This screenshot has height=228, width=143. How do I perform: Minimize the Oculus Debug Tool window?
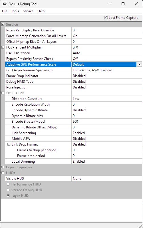point(110,4)
